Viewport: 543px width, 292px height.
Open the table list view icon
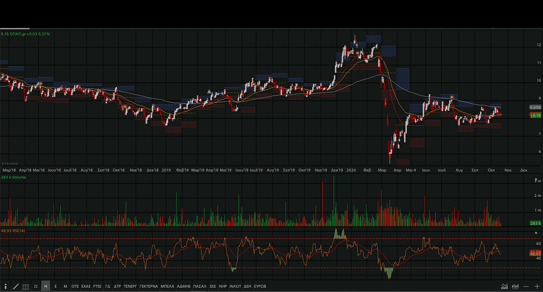point(25,286)
